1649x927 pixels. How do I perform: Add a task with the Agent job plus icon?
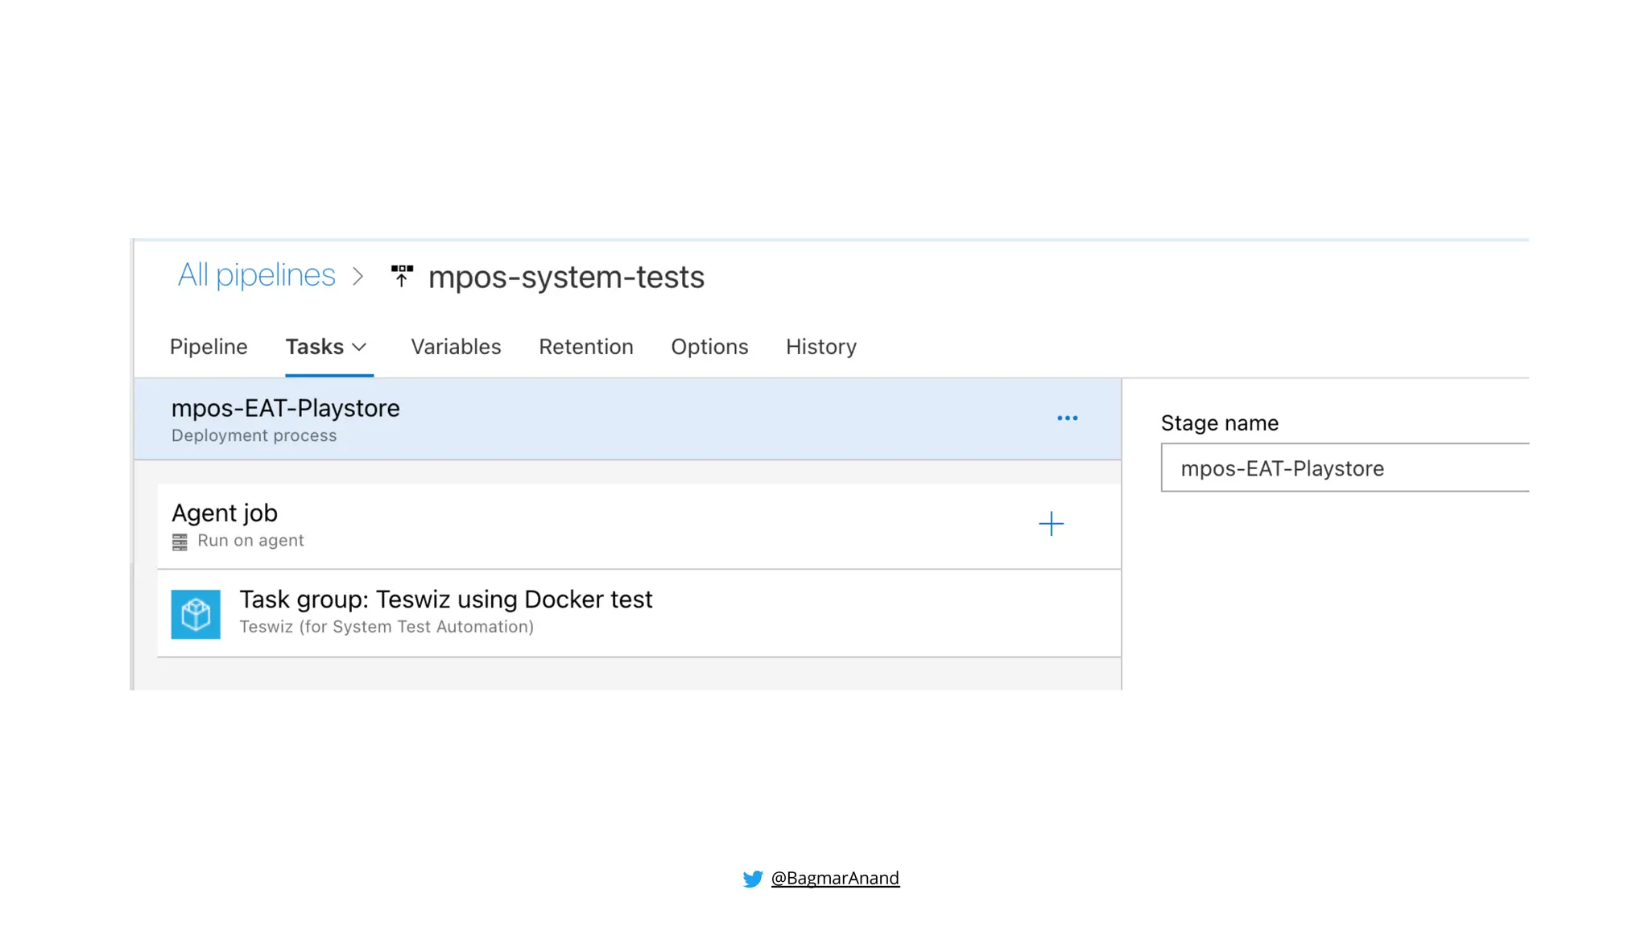[x=1051, y=524]
